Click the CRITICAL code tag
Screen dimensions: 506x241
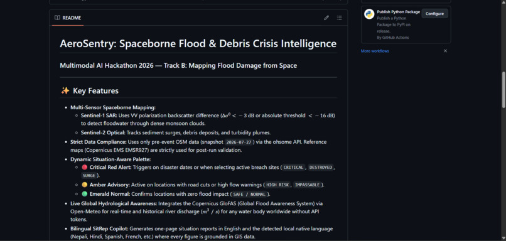293,168
